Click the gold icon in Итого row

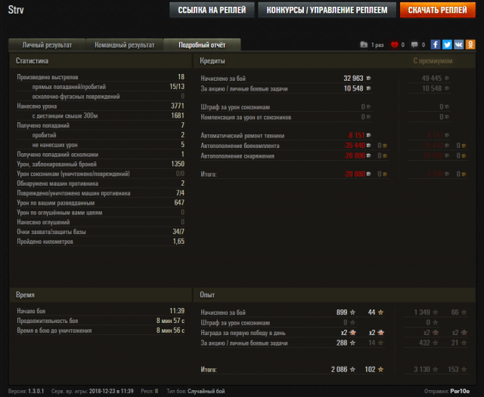[x=386, y=174]
